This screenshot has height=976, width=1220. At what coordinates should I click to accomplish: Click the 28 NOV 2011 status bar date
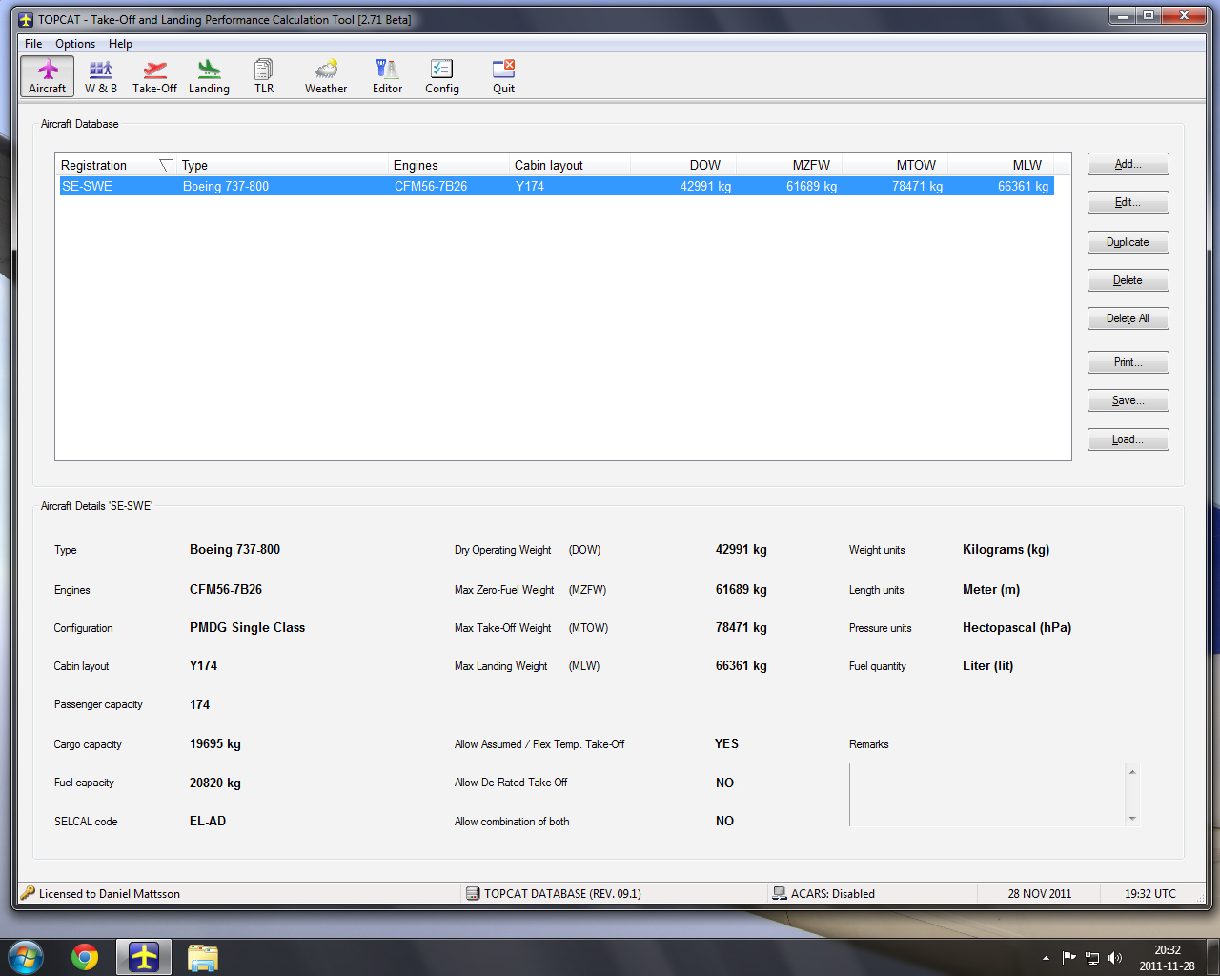[x=1040, y=893]
